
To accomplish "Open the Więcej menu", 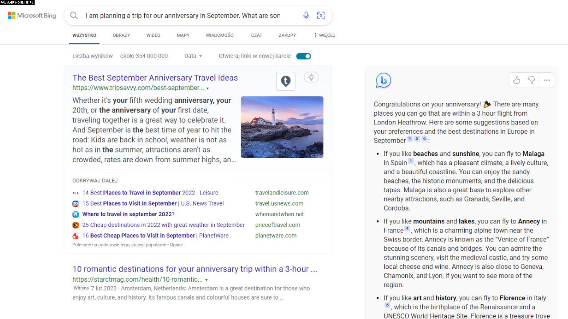I will tap(324, 35).
